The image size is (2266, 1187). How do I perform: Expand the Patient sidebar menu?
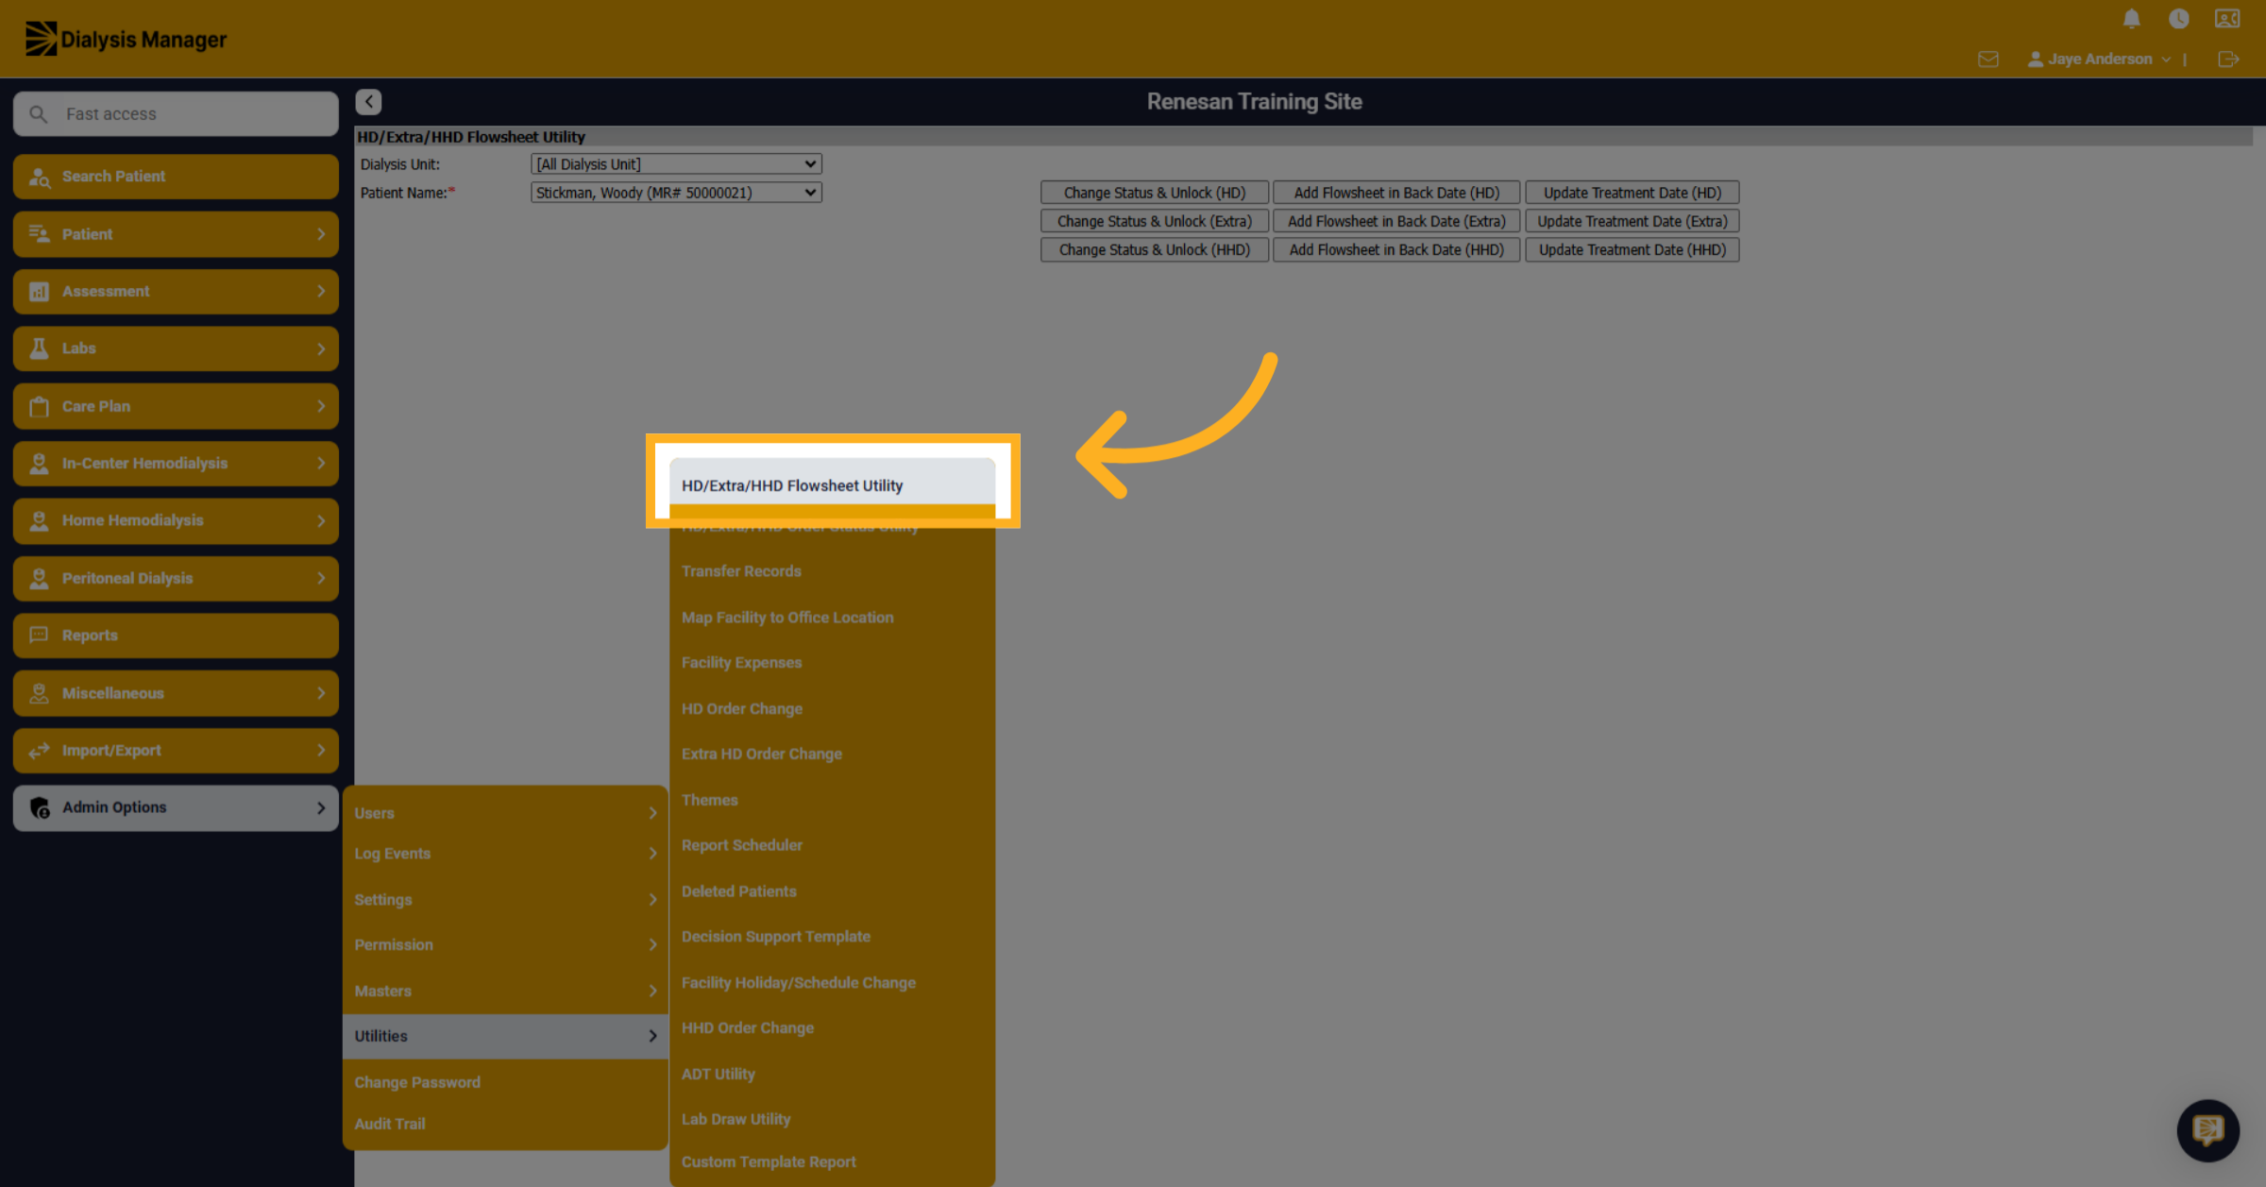tap(176, 233)
